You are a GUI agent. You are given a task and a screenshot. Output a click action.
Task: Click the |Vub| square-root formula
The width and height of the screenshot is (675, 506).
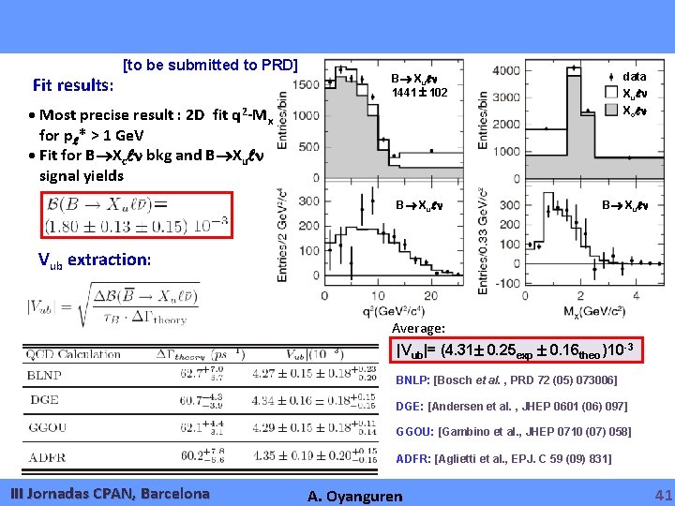tap(113, 305)
